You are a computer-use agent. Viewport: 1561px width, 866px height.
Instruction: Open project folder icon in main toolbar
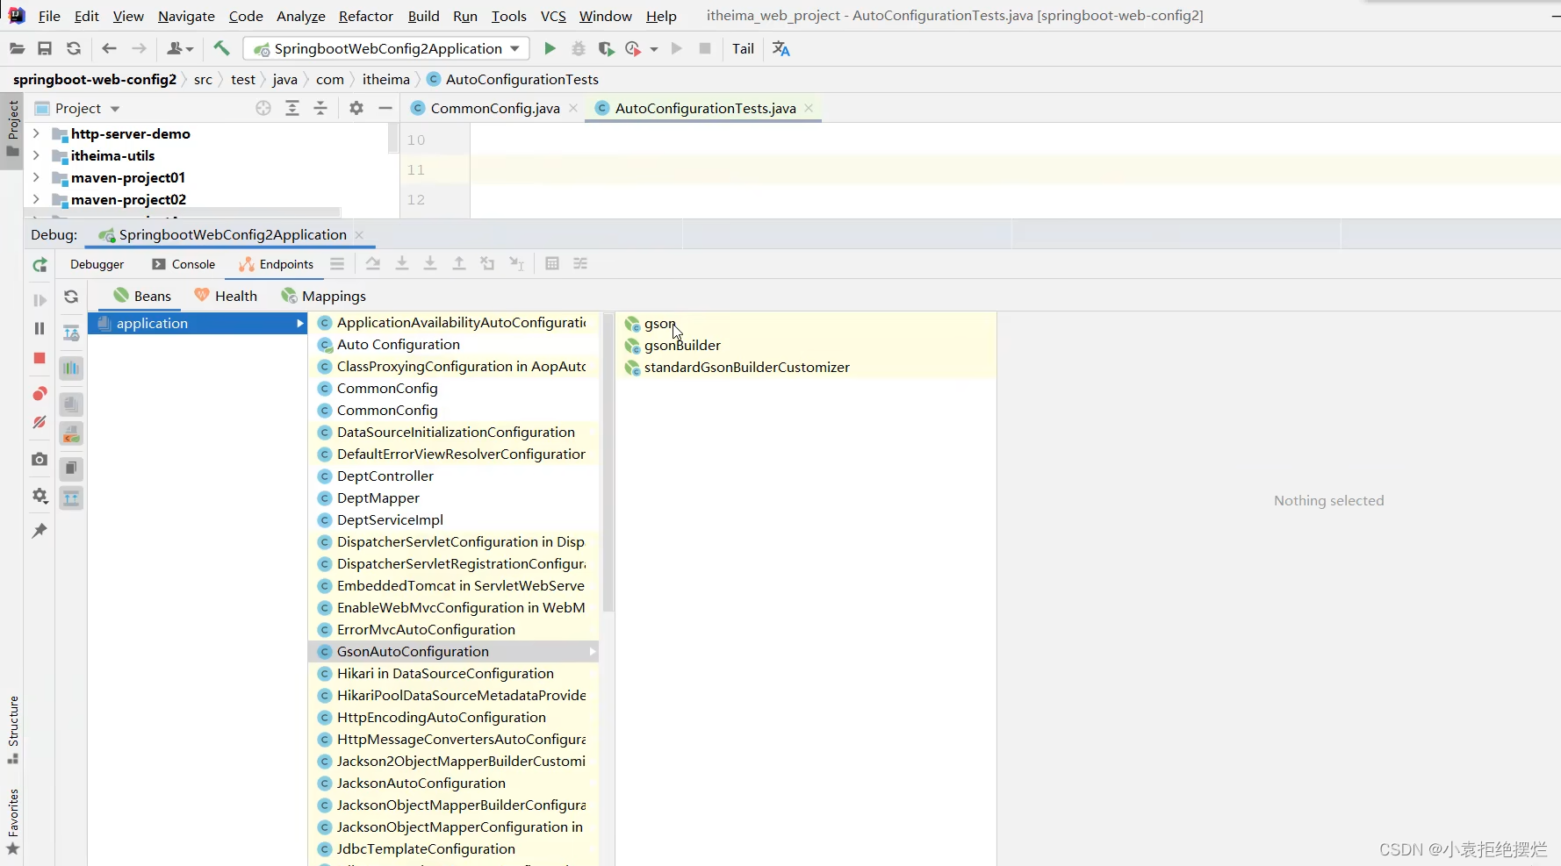click(x=17, y=49)
